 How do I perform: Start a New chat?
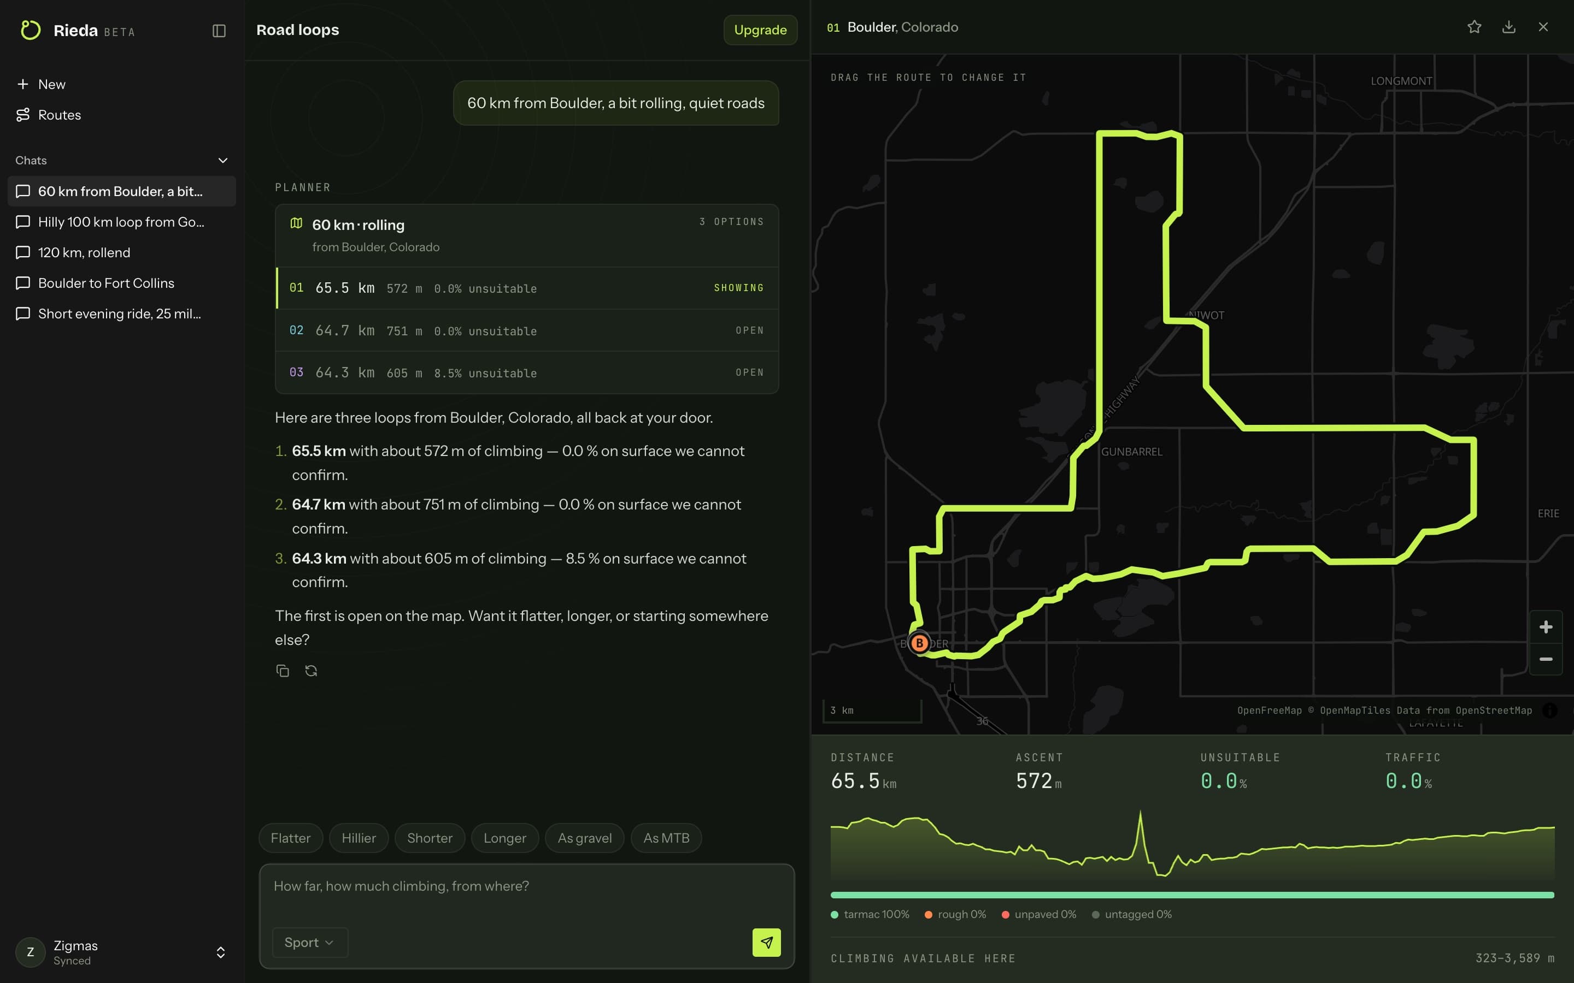pos(121,85)
